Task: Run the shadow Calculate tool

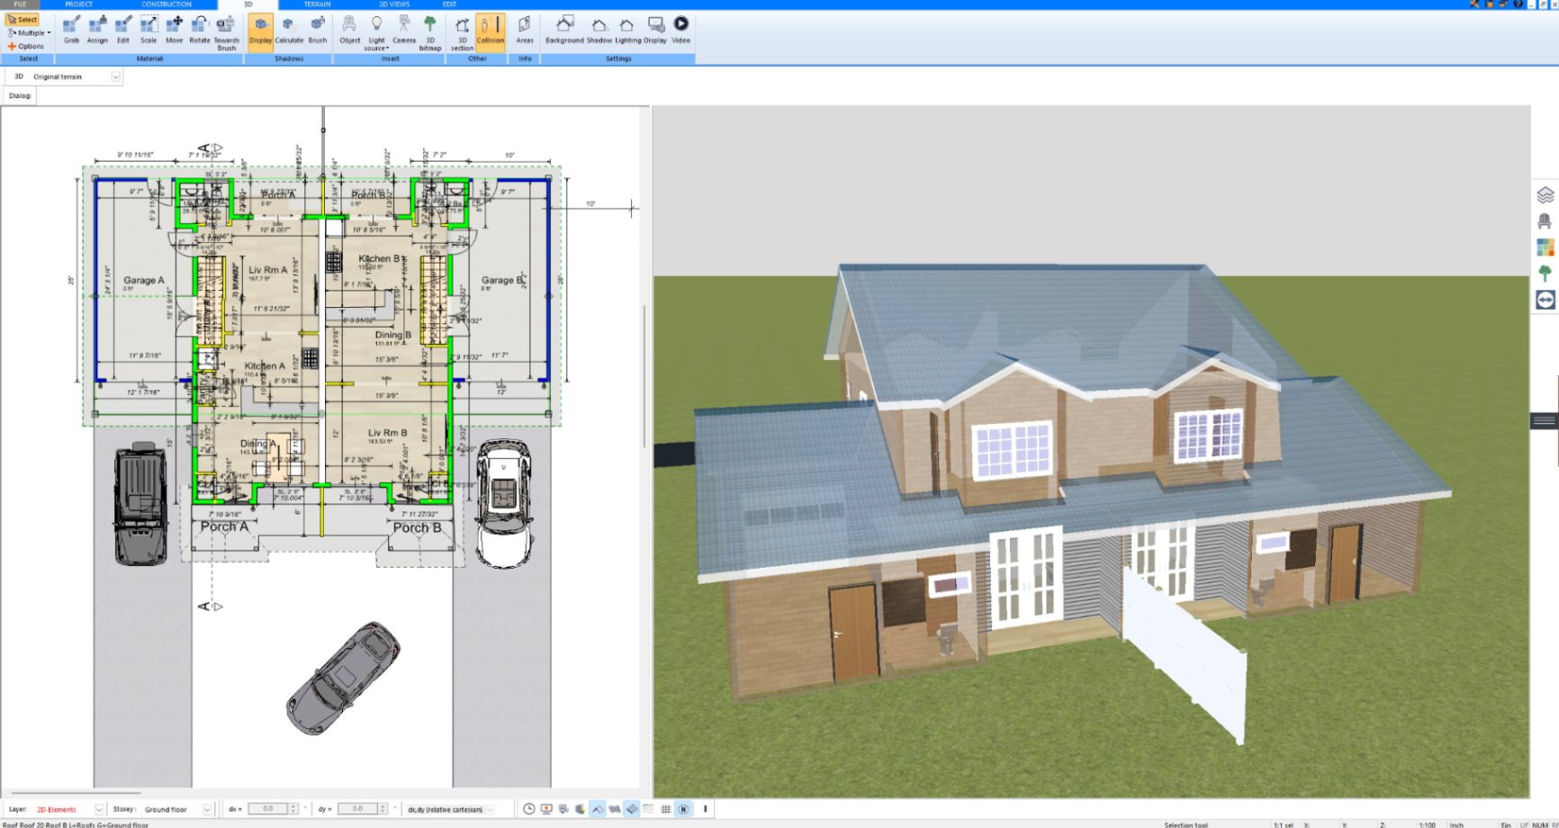Action: 289,29
